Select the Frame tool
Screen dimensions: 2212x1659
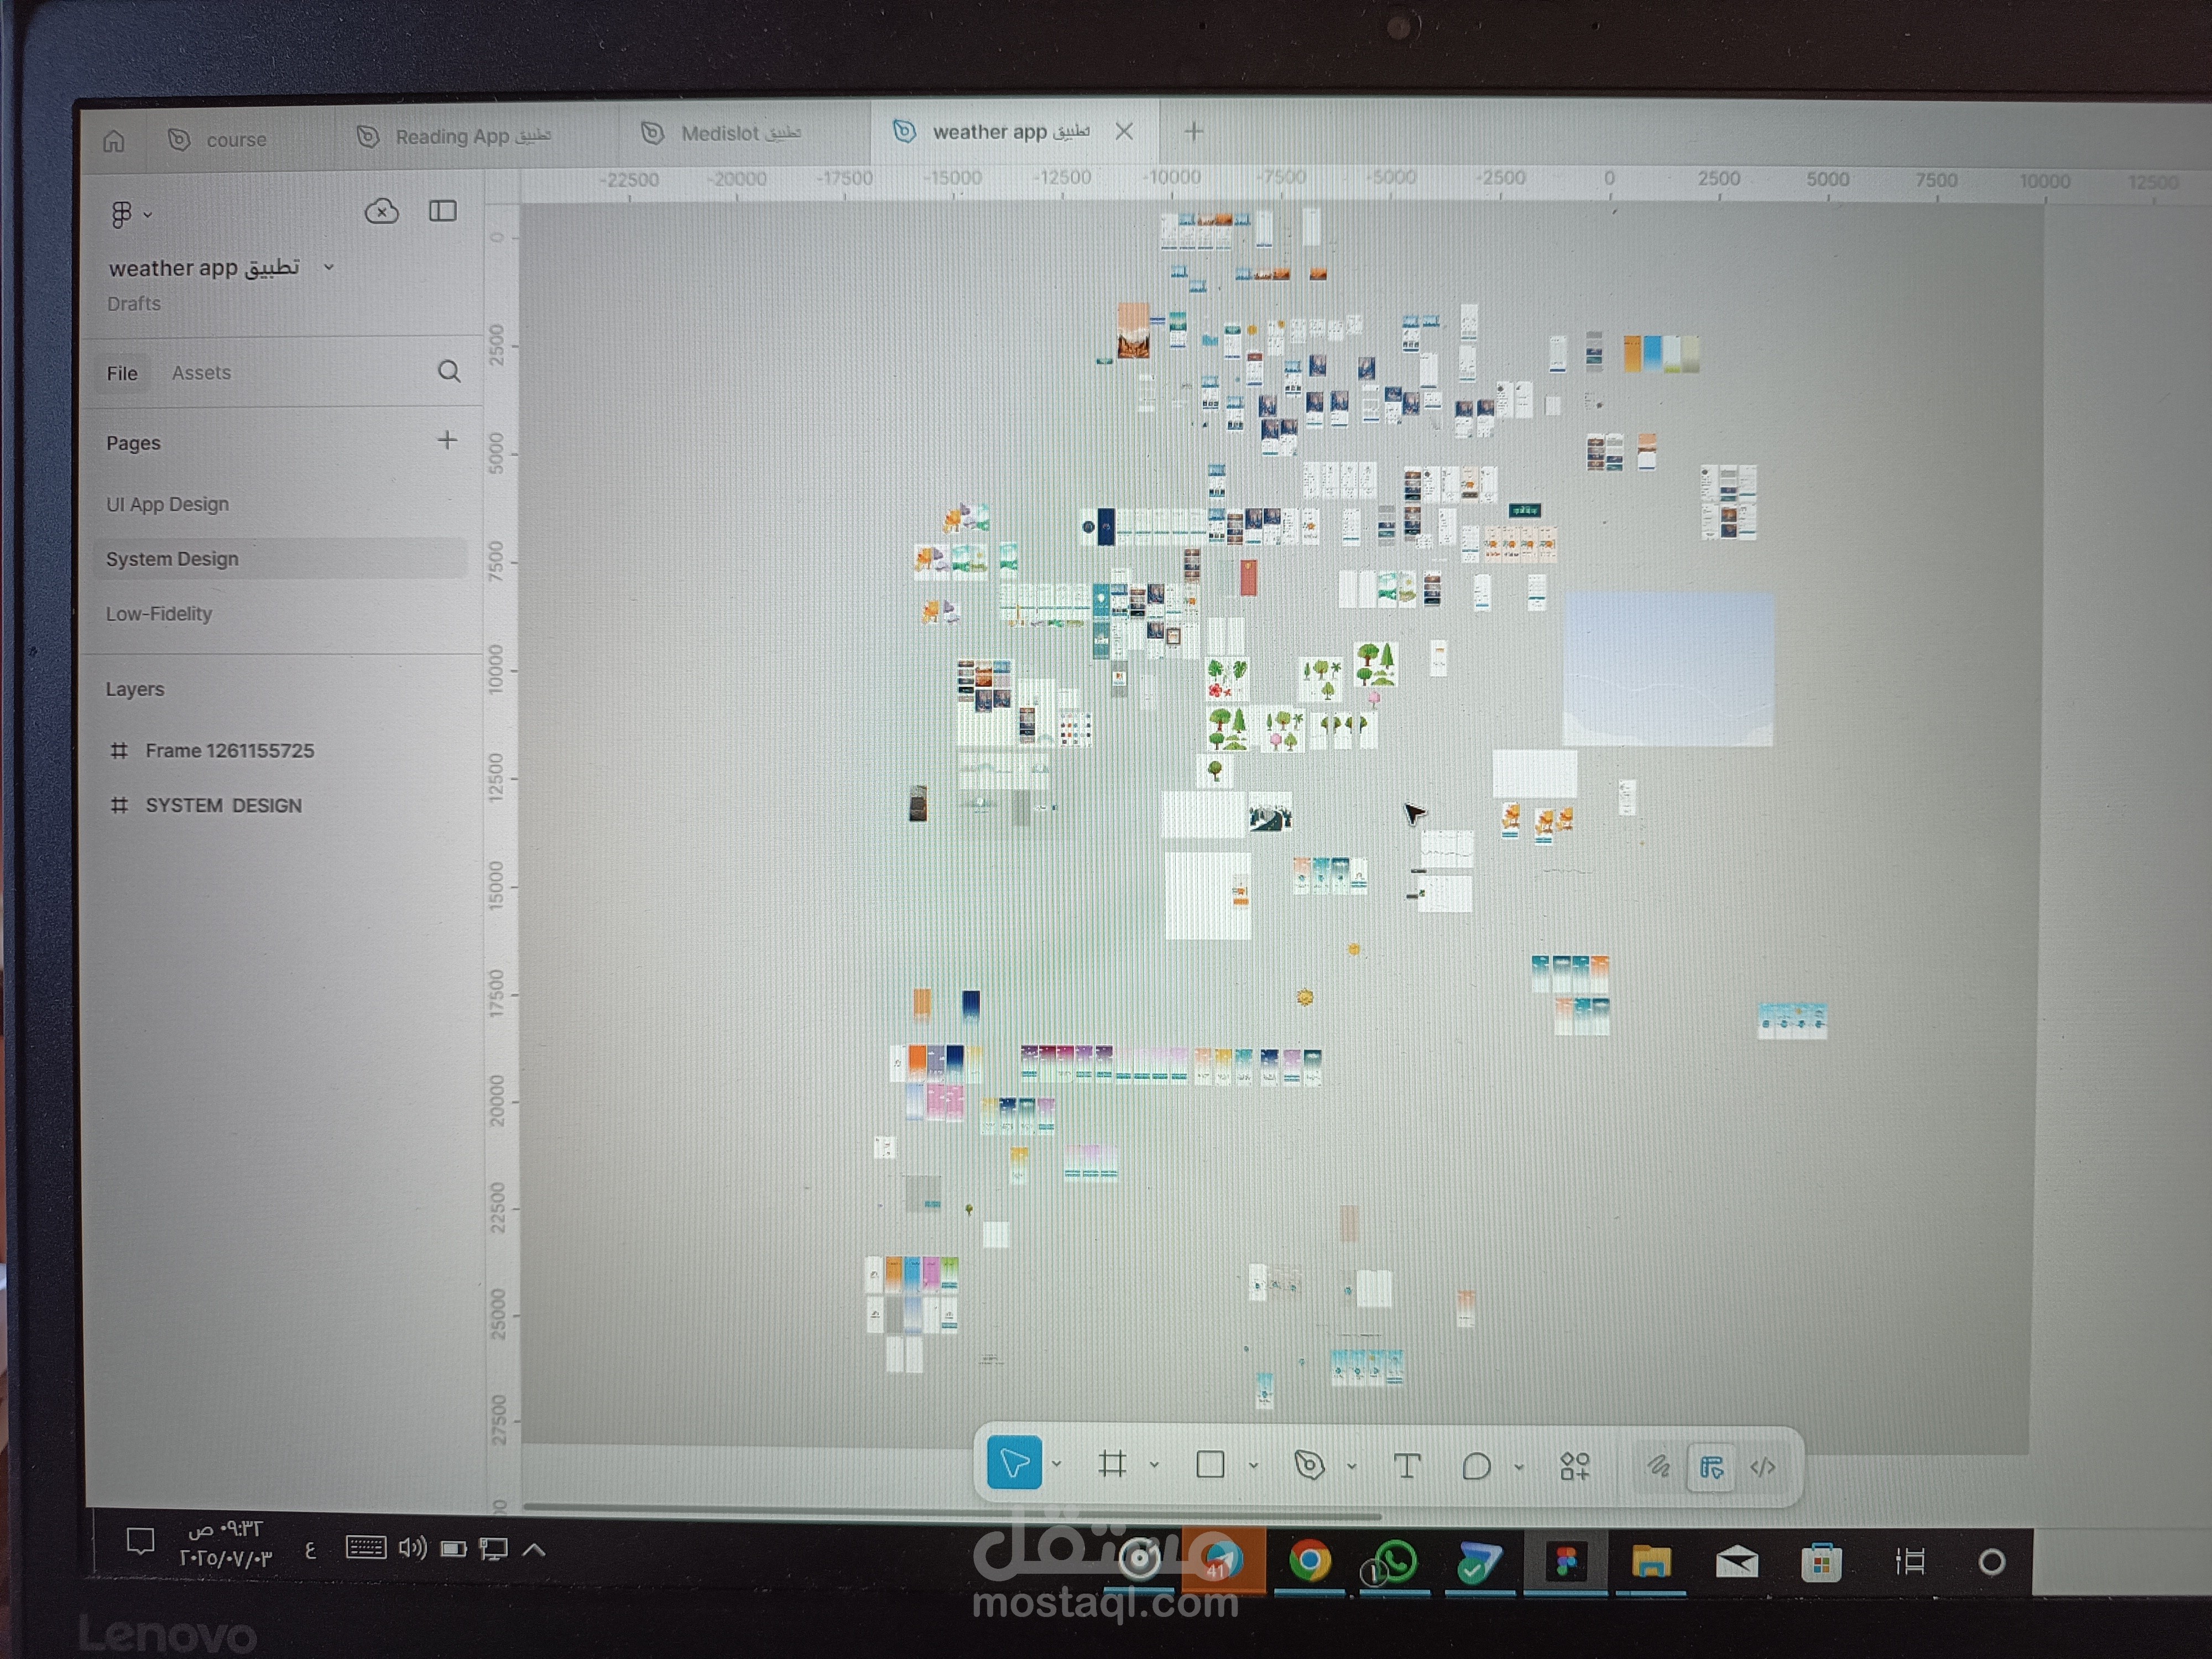tap(1112, 1465)
